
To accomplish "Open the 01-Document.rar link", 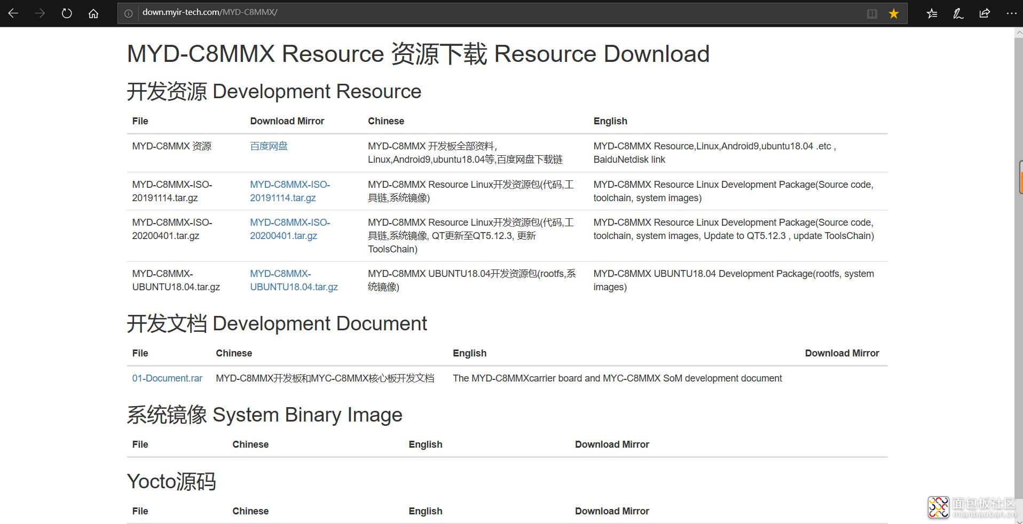I will click(x=167, y=378).
